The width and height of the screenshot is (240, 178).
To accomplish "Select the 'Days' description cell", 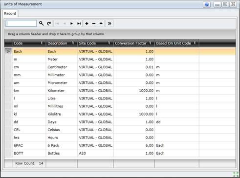I will coord(62,122).
